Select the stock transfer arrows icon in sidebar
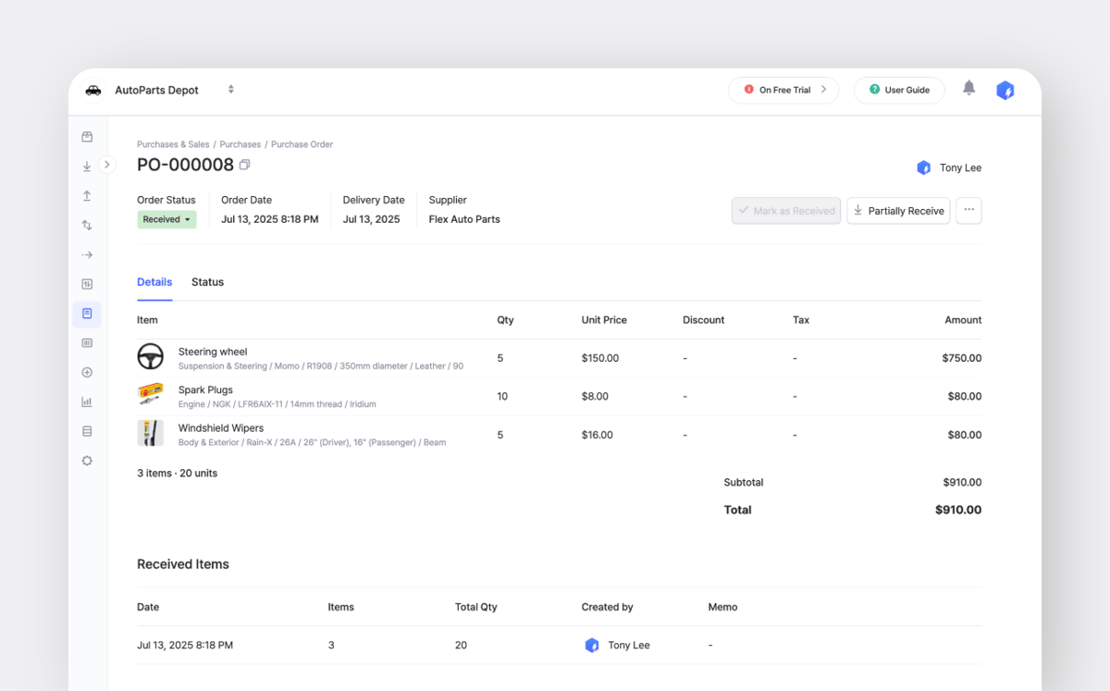The image size is (1110, 691). click(86, 225)
